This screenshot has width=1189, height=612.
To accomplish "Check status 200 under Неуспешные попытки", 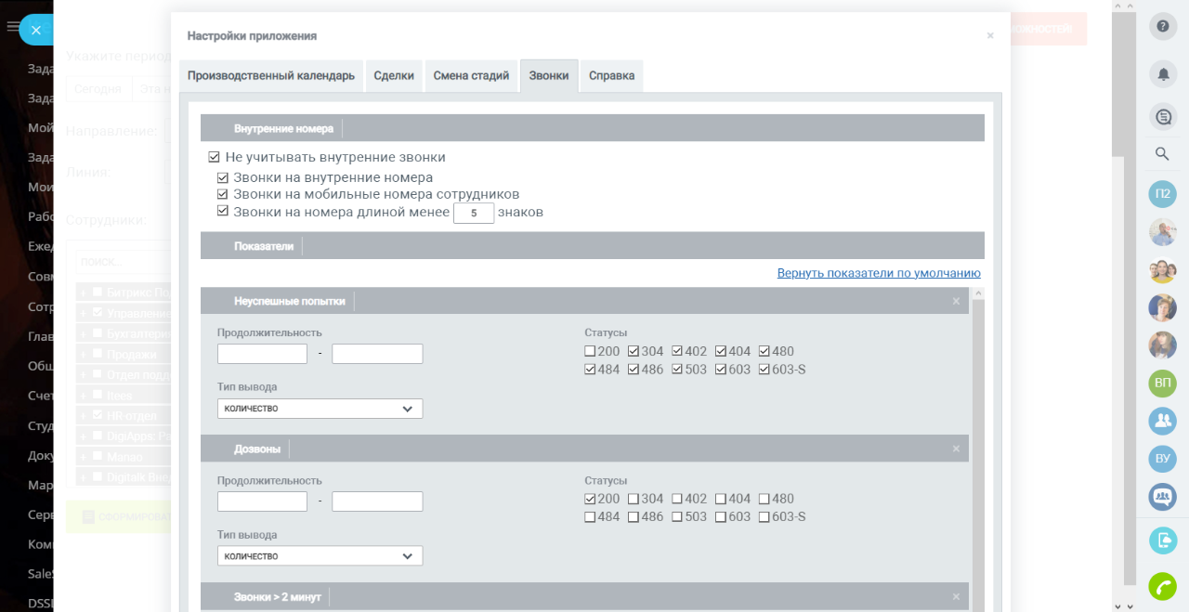I will click(x=590, y=352).
